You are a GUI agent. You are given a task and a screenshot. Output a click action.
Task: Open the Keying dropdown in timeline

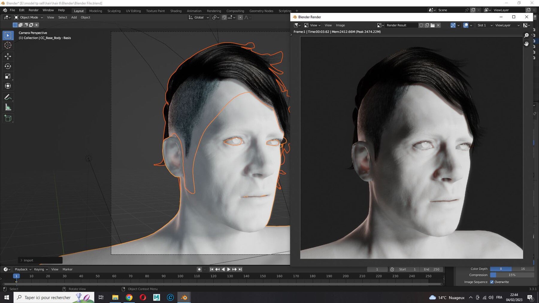click(41, 269)
